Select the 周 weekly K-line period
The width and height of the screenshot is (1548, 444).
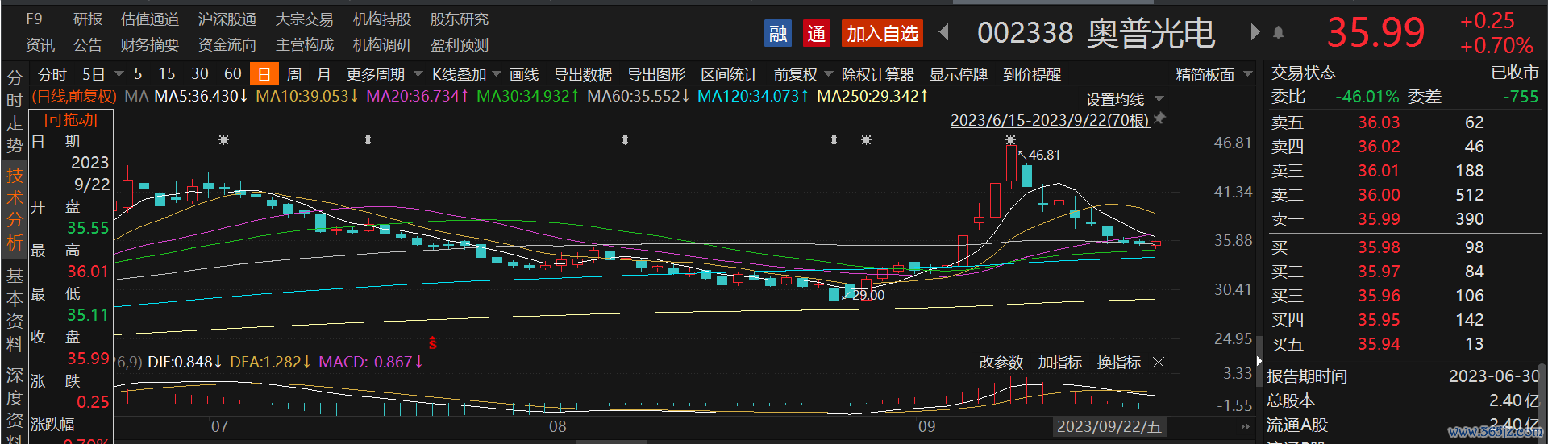pos(294,74)
